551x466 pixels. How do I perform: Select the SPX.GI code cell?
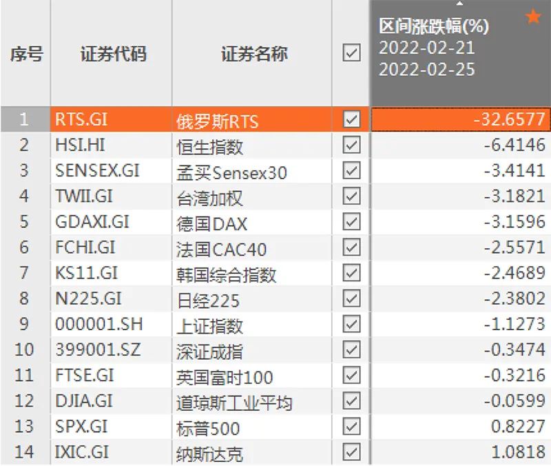click(112, 427)
